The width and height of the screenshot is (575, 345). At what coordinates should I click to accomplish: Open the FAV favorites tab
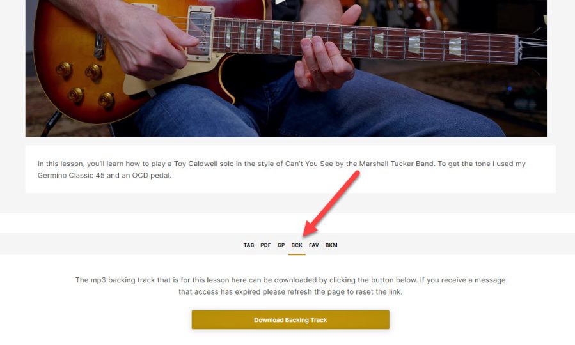(x=314, y=245)
